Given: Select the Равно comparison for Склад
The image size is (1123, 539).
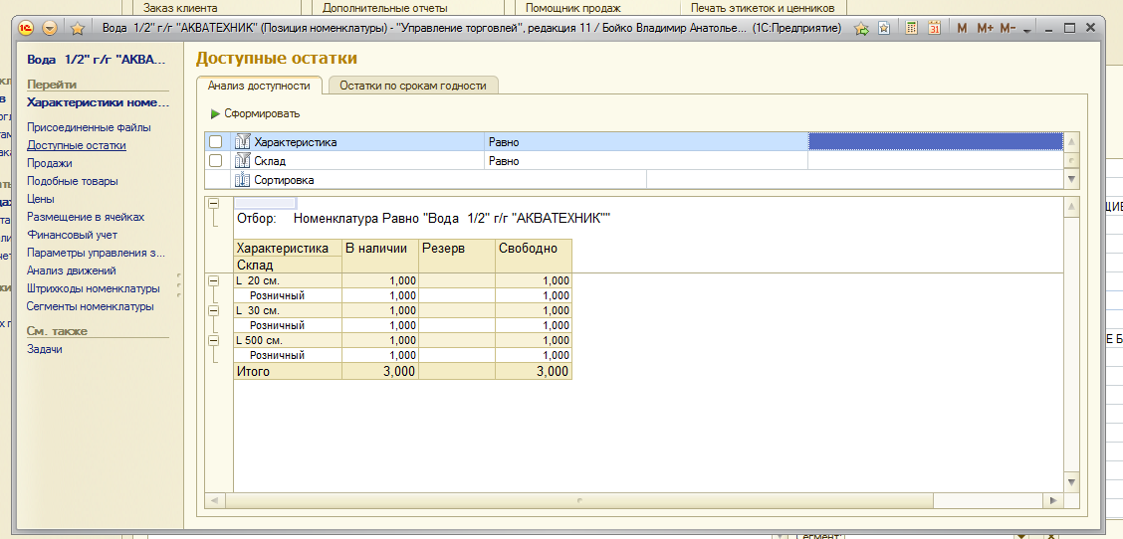Looking at the screenshot, I should point(647,161).
